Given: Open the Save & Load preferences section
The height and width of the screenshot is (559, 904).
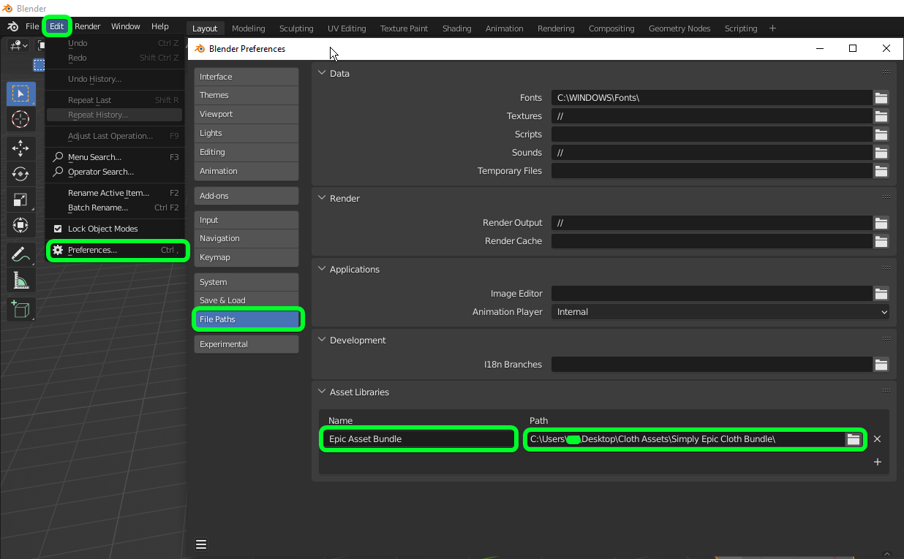Looking at the screenshot, I should click(x=246, y=300).
